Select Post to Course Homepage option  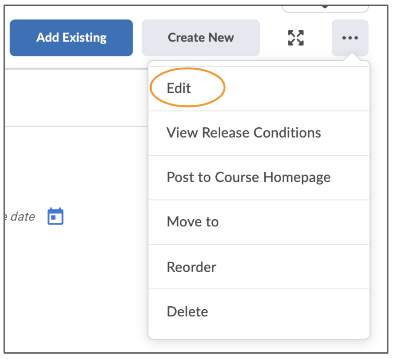249,177
